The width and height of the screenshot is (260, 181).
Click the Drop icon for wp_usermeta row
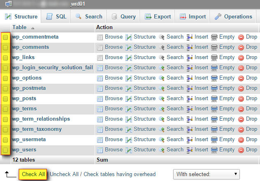tap(241, 140)
